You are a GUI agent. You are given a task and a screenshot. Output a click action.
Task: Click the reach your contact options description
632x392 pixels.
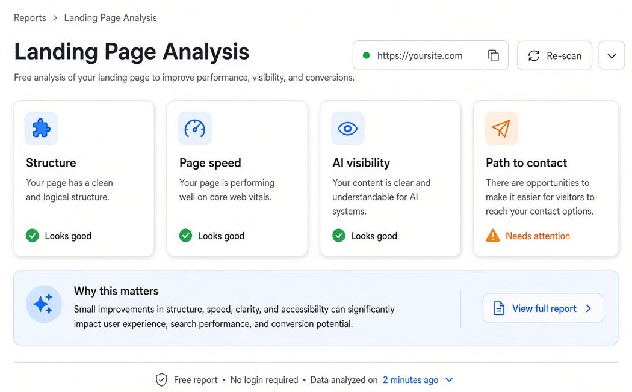[540, 197]
